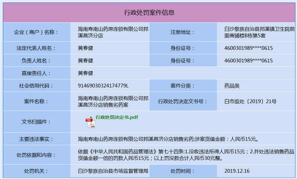Click the penalty authority 白沙黎族自治县市场监督管理局
Viewport: 297px width, 179px height.
pyautogui.click(x=113, y=171)
